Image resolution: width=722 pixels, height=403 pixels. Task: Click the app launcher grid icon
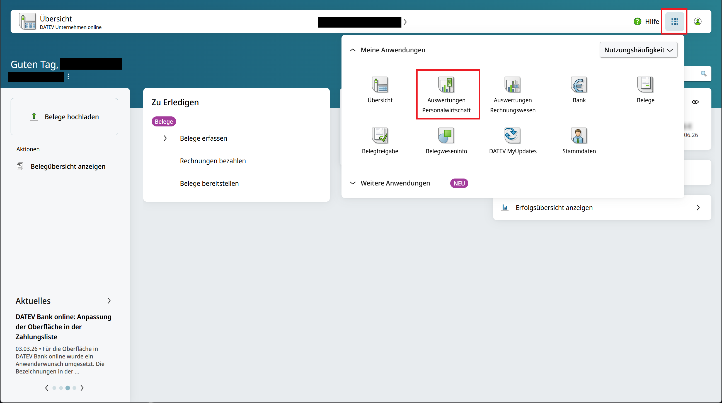coord(675,21)
